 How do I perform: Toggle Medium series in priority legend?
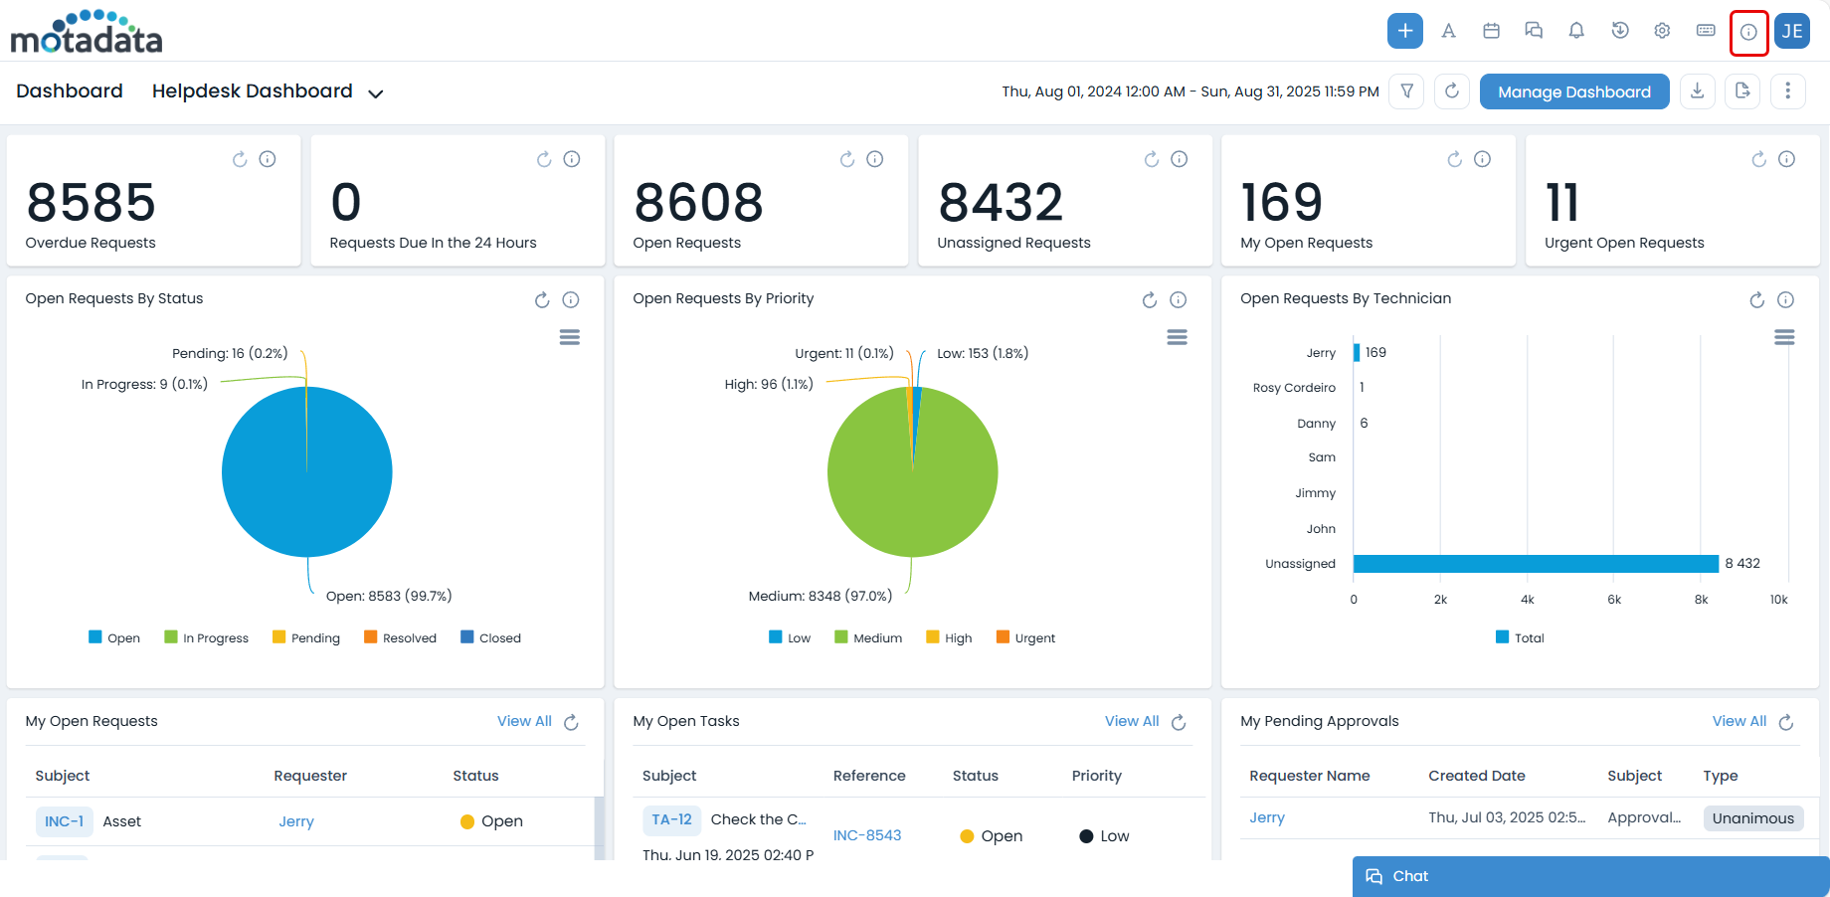pos(868,637)
